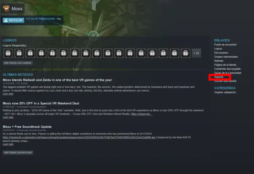Click Asignar categorías option

pos(226,92)
